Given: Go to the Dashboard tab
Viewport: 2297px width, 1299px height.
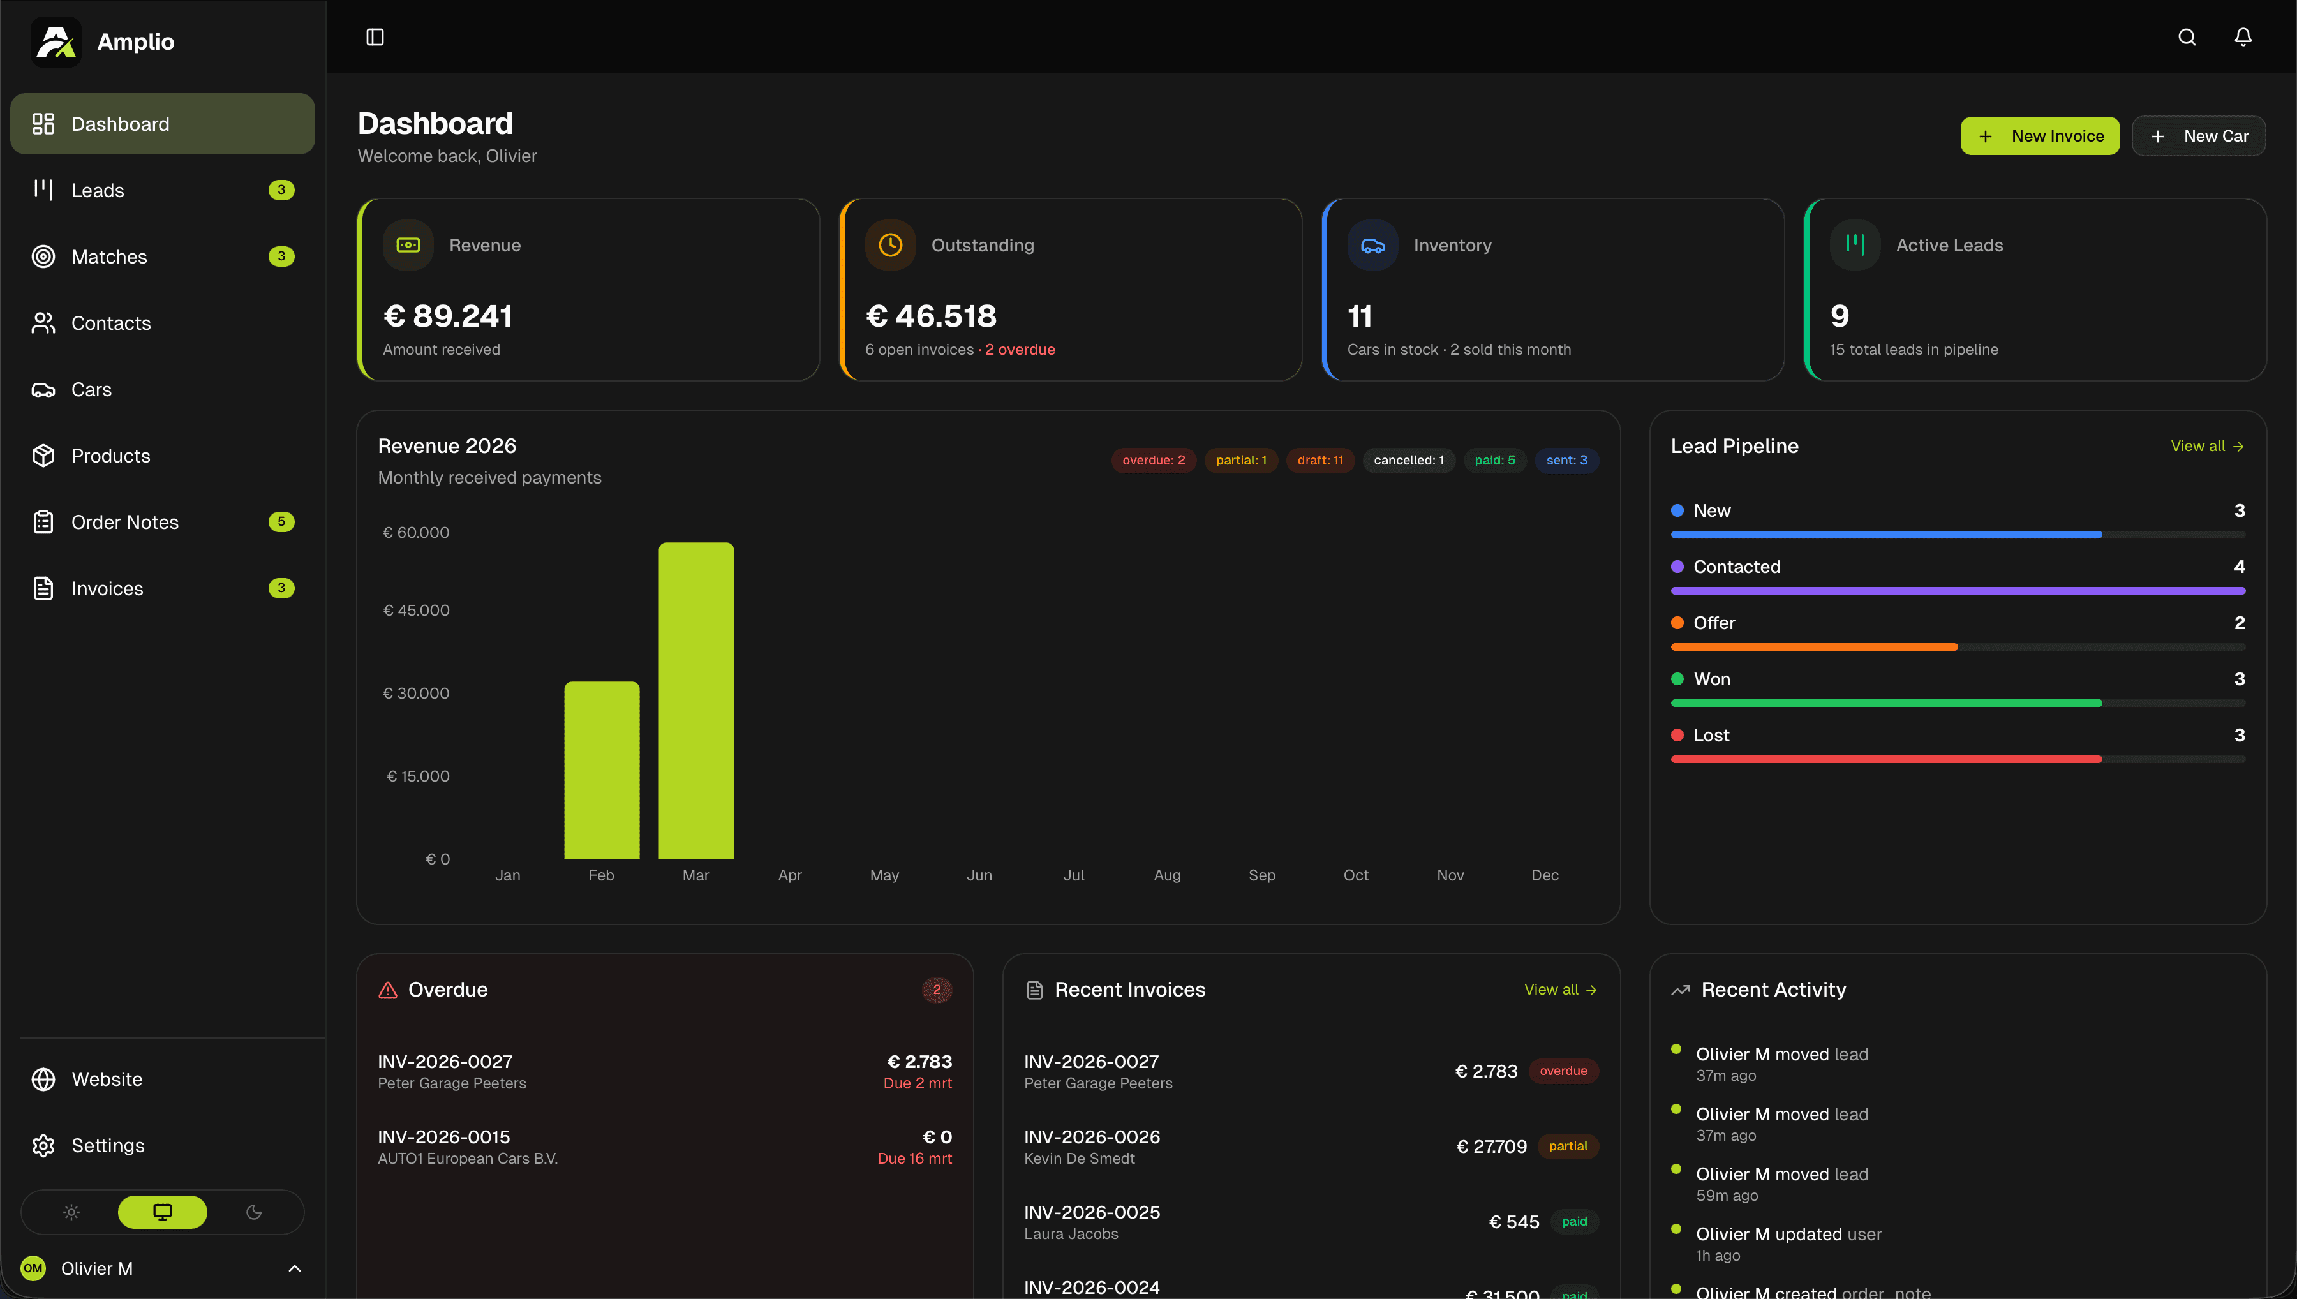Looking at the screenshot, I should click(x=119, y=123).
